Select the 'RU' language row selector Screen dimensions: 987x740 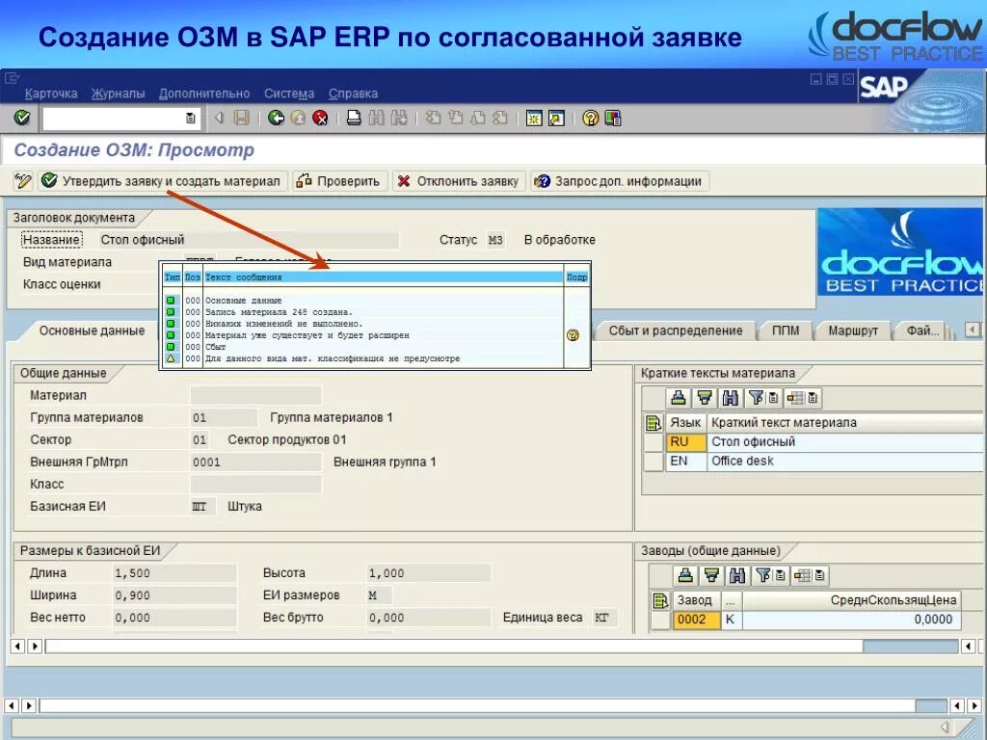[654, 441]
